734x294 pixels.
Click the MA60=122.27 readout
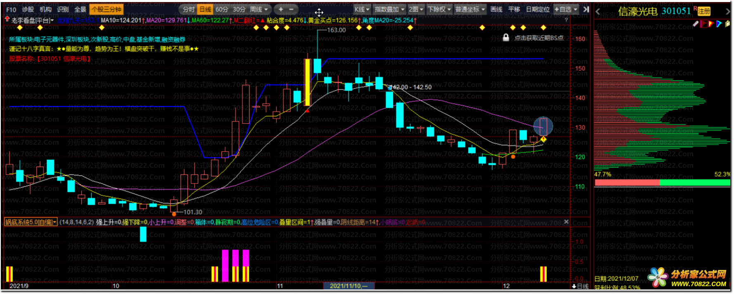point(212,20)
